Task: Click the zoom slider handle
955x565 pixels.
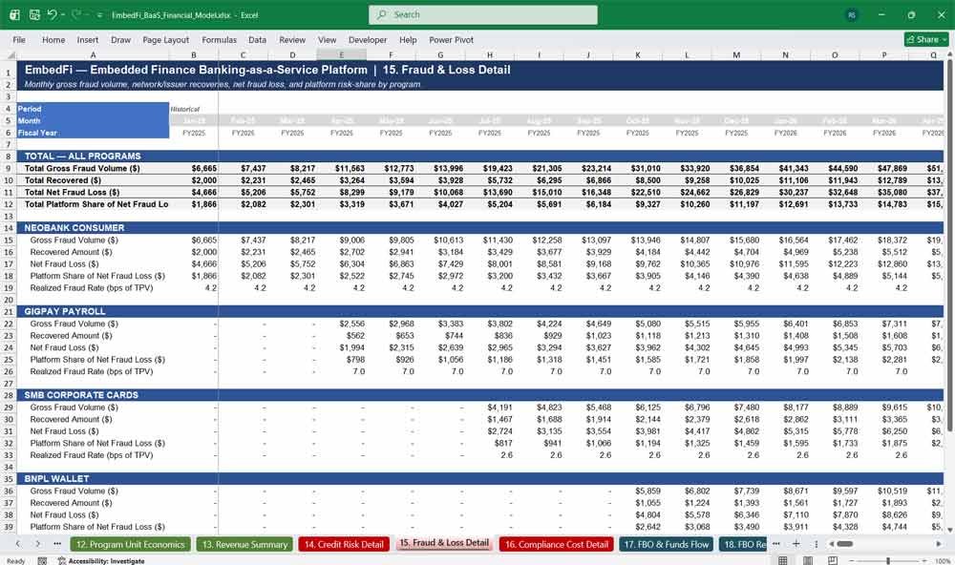Action: coord(888,561)
